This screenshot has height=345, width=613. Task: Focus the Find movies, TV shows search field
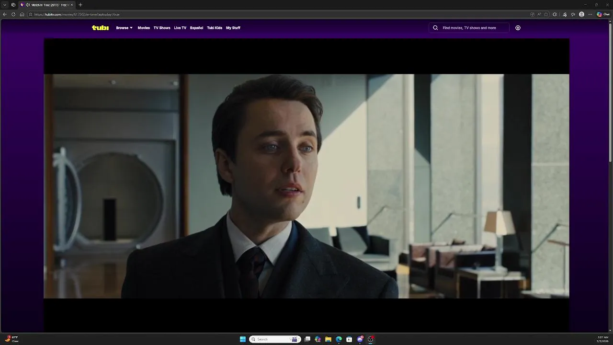click(469, 28)
